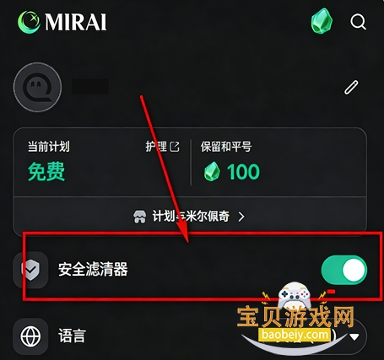Viewport: 384px width, 360px height.
Task: Select the 语言 settings row label
Action: click(x=72, y=336)
